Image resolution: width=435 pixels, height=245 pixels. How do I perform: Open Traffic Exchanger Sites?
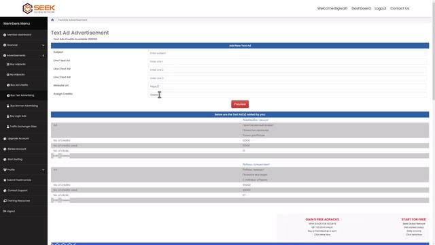(23, 127)
